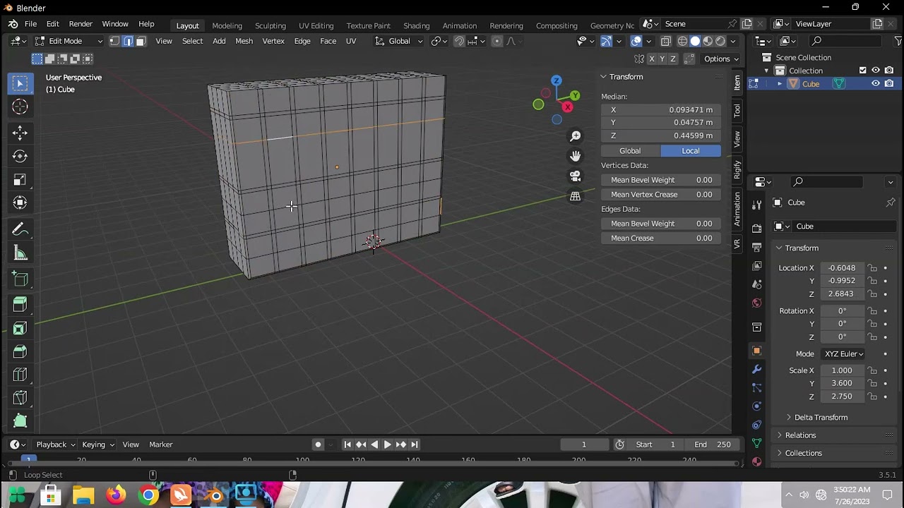Click the current frame number field
The height and width of the screenshot is (508, 904).
(x=584, y=445)
